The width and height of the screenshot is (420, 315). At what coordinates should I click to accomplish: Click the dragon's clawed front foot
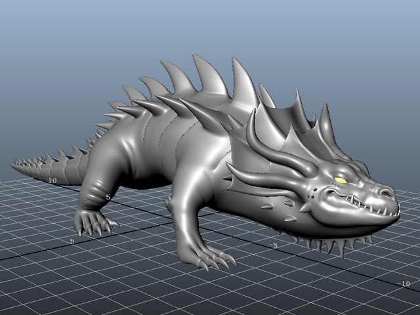tap(207, 257)
